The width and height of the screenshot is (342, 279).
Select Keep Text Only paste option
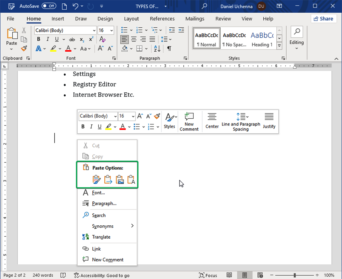(131, 180)
